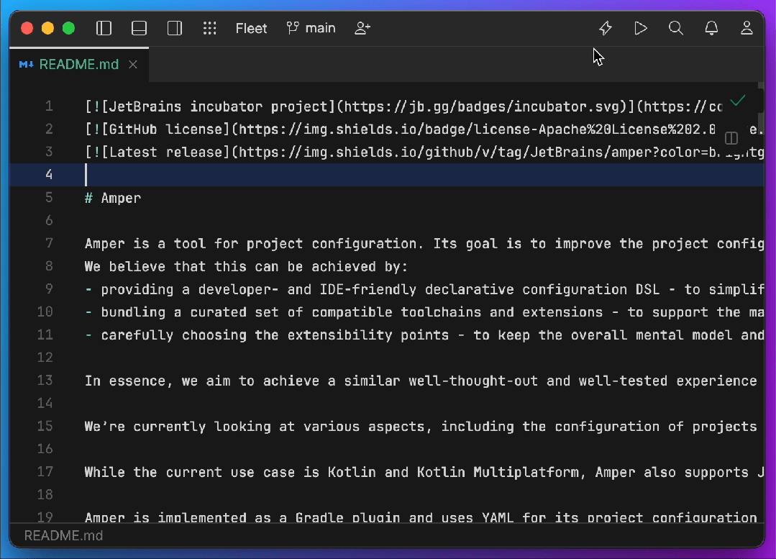Toggle the right panel visibility
Screen dimensions: 776x559
pyautogui.click(x=175, y=28)
